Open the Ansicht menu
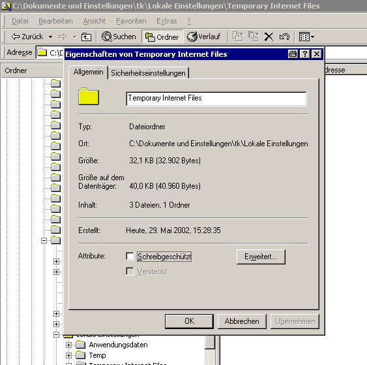367x365 pixels. 95,21
